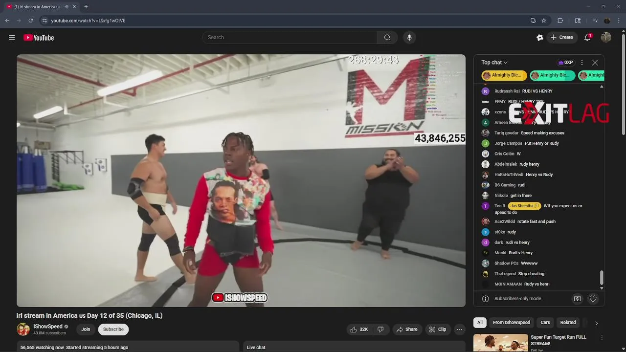Click Rudransh Rai chat message
The width and height of the screenshot is (626, 352).
pyautogui.click(x=523, y=91)
